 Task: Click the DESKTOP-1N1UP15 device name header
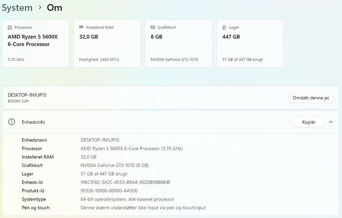click(x=27, y=95)
